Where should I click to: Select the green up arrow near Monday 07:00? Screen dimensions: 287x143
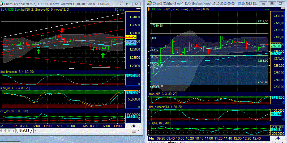click(103, 55)
